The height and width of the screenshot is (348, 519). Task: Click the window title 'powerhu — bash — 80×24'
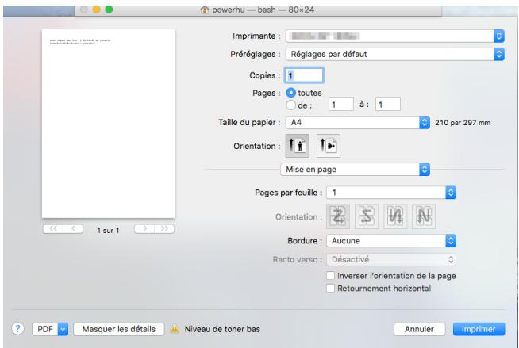(263, 10)
